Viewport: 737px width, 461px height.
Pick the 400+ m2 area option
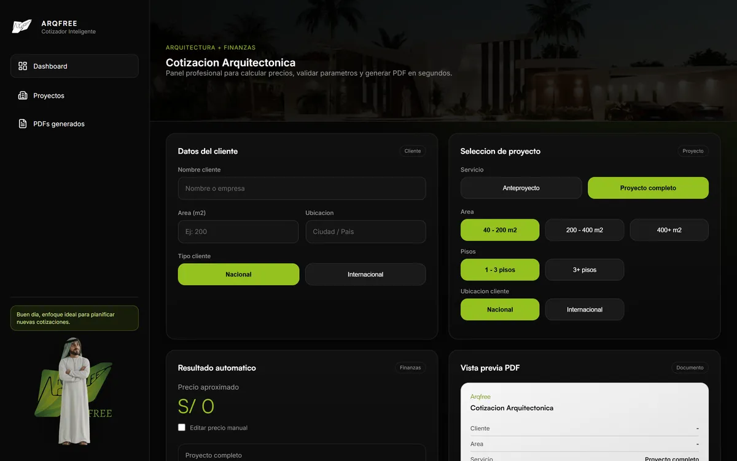click(669, 230)
